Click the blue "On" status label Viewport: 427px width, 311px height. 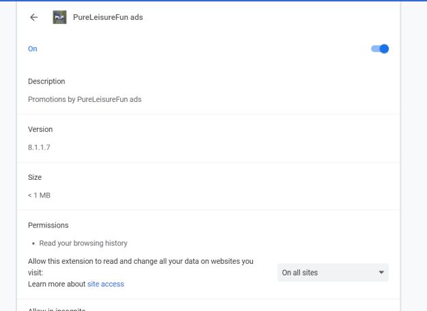(33, 49)
